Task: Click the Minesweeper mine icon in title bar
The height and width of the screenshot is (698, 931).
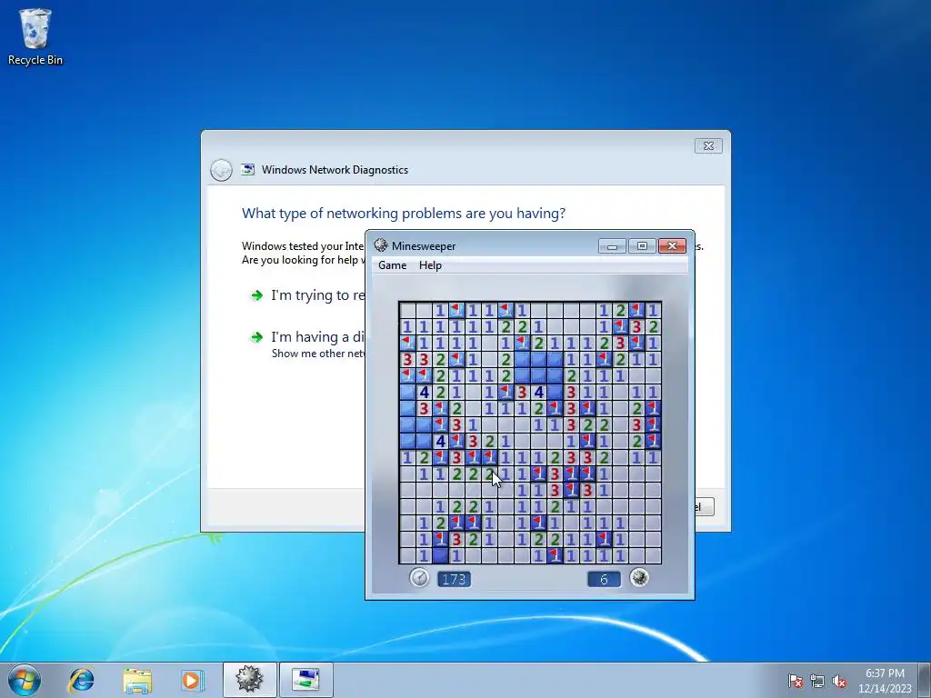Action: [x=381, y=245]
